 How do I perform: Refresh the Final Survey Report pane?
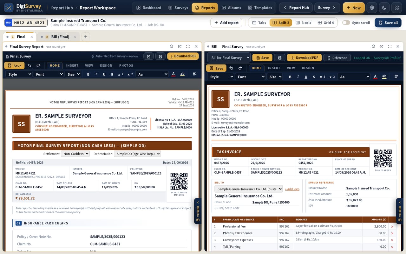[172, 46]
